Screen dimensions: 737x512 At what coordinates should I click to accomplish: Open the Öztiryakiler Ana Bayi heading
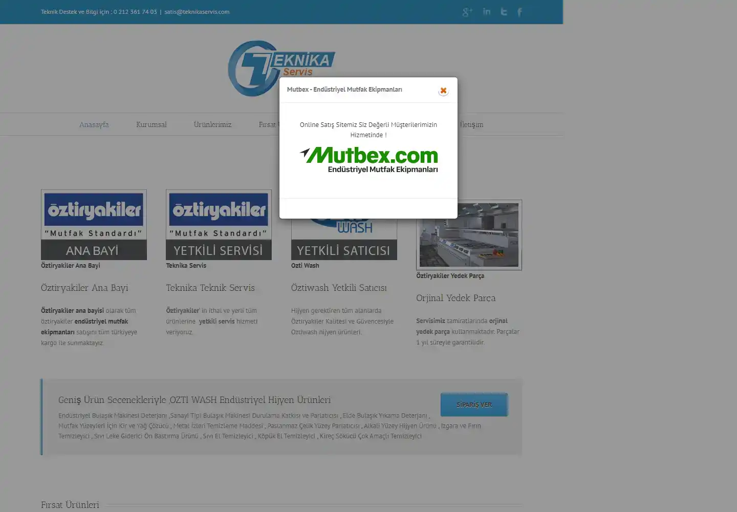(84, 288)
